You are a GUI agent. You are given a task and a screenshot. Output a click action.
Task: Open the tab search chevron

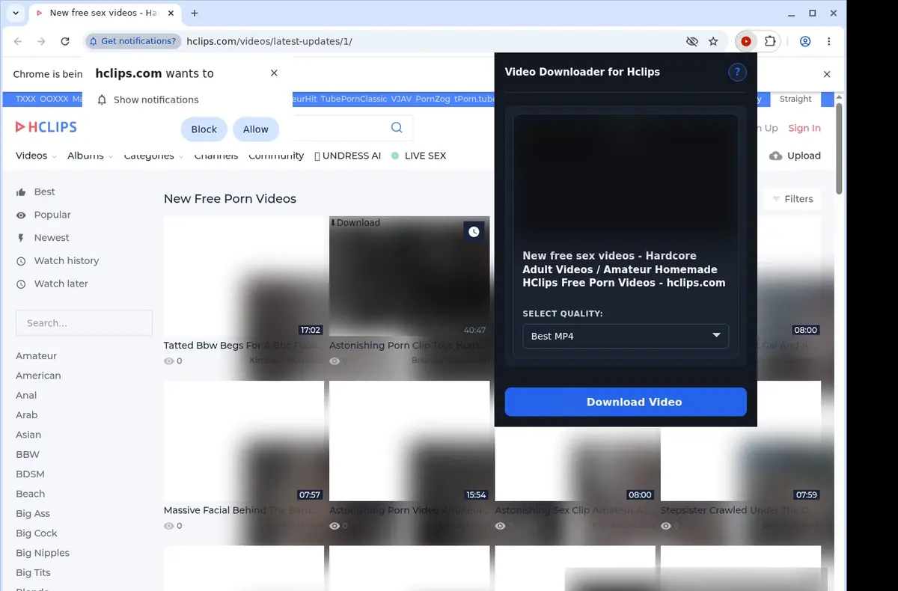point(16,13)
